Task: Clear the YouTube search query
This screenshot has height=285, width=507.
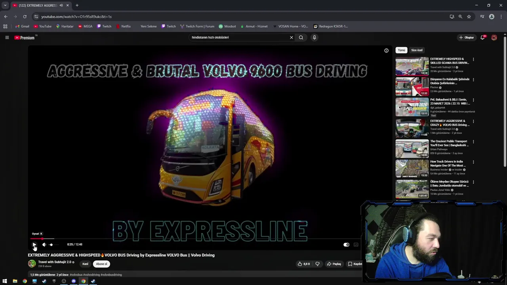Action: [x=291, y=38]
